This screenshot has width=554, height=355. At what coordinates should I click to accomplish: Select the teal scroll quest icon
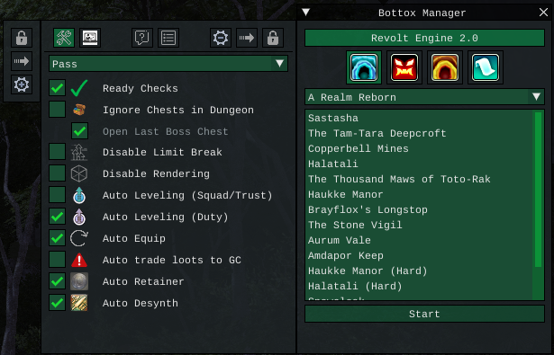click(486, 67)
